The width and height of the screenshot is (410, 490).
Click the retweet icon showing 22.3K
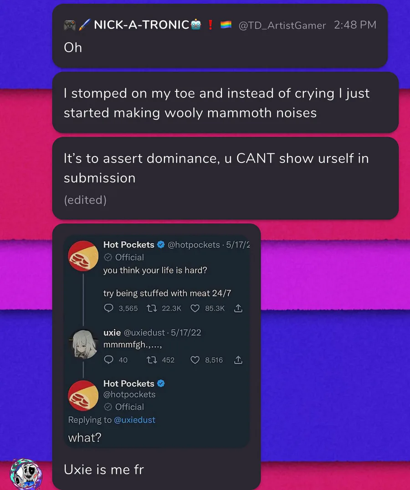tap(152, 308)
